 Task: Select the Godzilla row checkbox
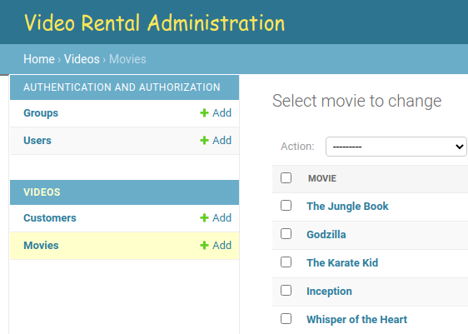pos(286,234)
